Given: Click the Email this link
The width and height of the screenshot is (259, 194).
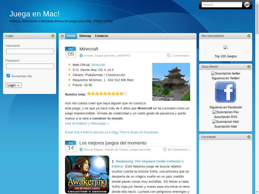Looking at the screenshot, I should click(x=72, y=132).
